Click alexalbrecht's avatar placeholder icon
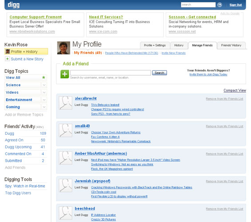Image resolution: width=251 pixels, height=222 pixels. [65, 103]
